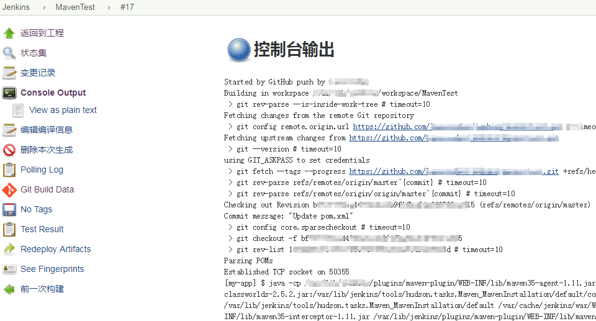Click the ID card icon for See Fingerprints

point(9,269)
